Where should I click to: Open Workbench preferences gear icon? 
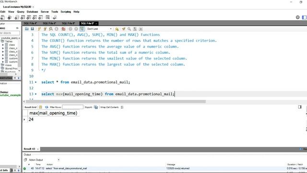point(297,17)
